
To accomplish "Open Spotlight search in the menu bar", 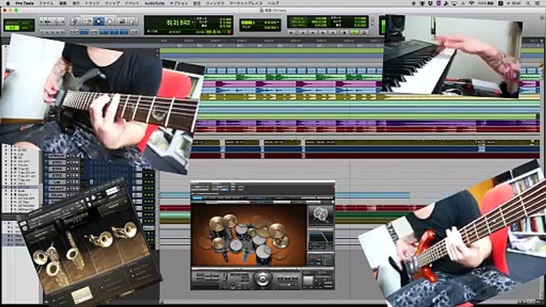I will coord(529,3).
